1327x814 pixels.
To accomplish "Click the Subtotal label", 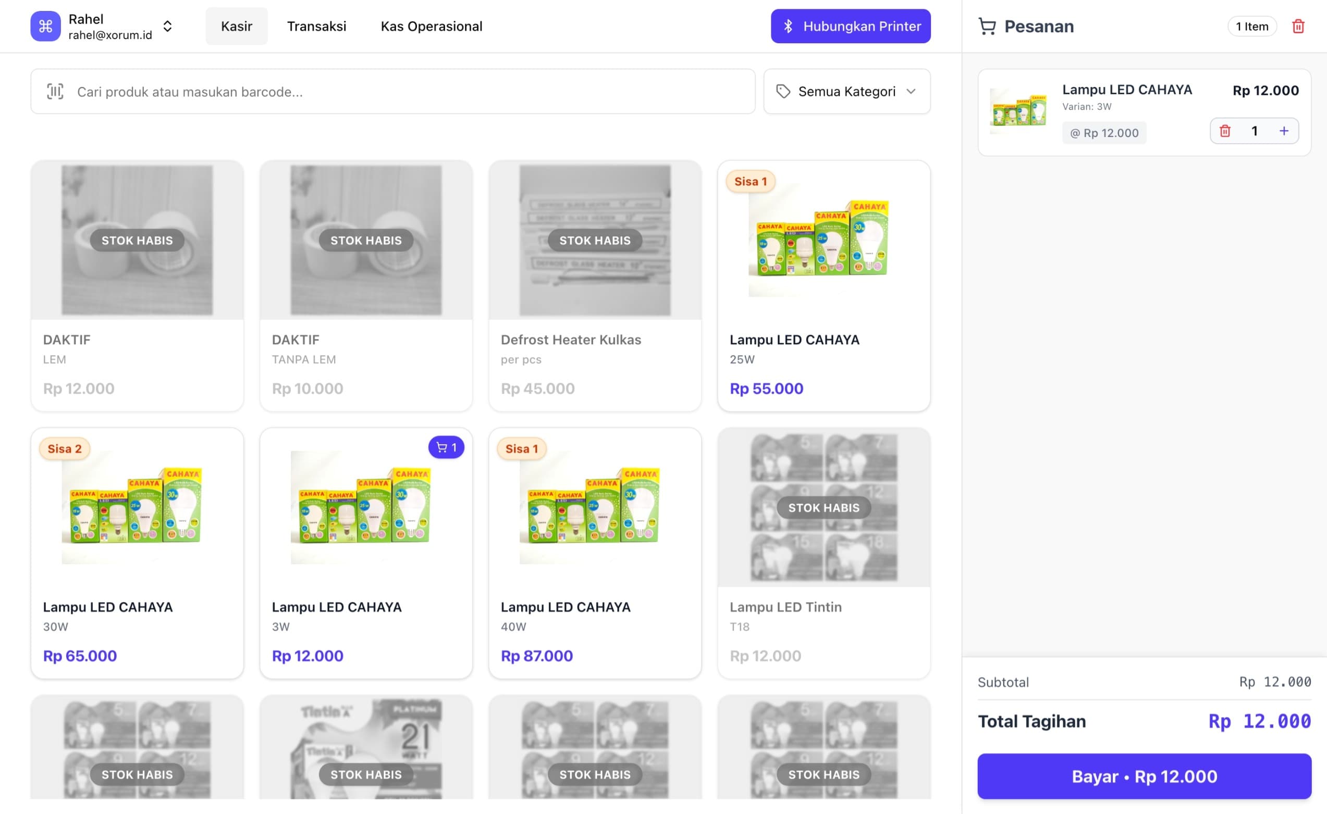I will click(x=1003, y=682).
